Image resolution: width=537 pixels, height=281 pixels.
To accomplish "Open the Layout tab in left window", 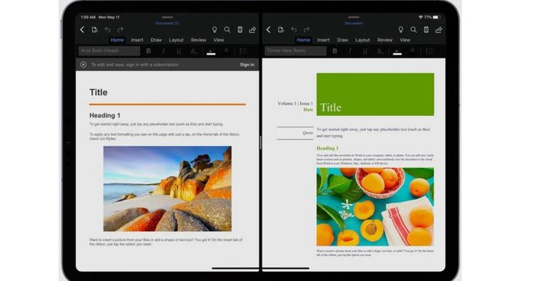I will (x=176, y=40).
